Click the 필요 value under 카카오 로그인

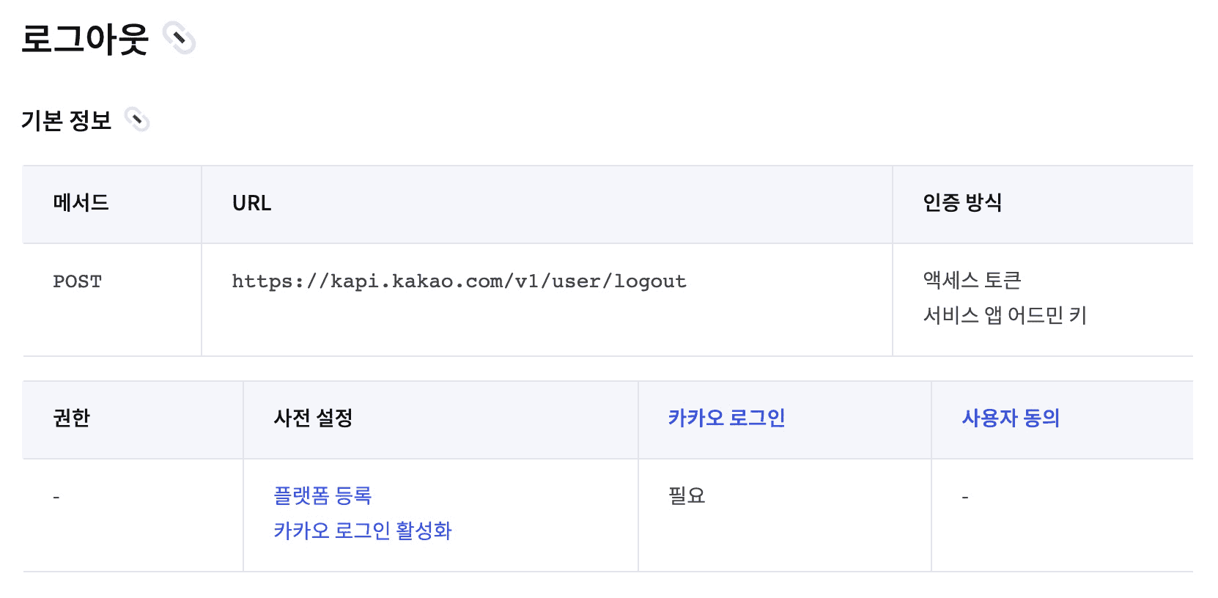[x=687, y=495]
